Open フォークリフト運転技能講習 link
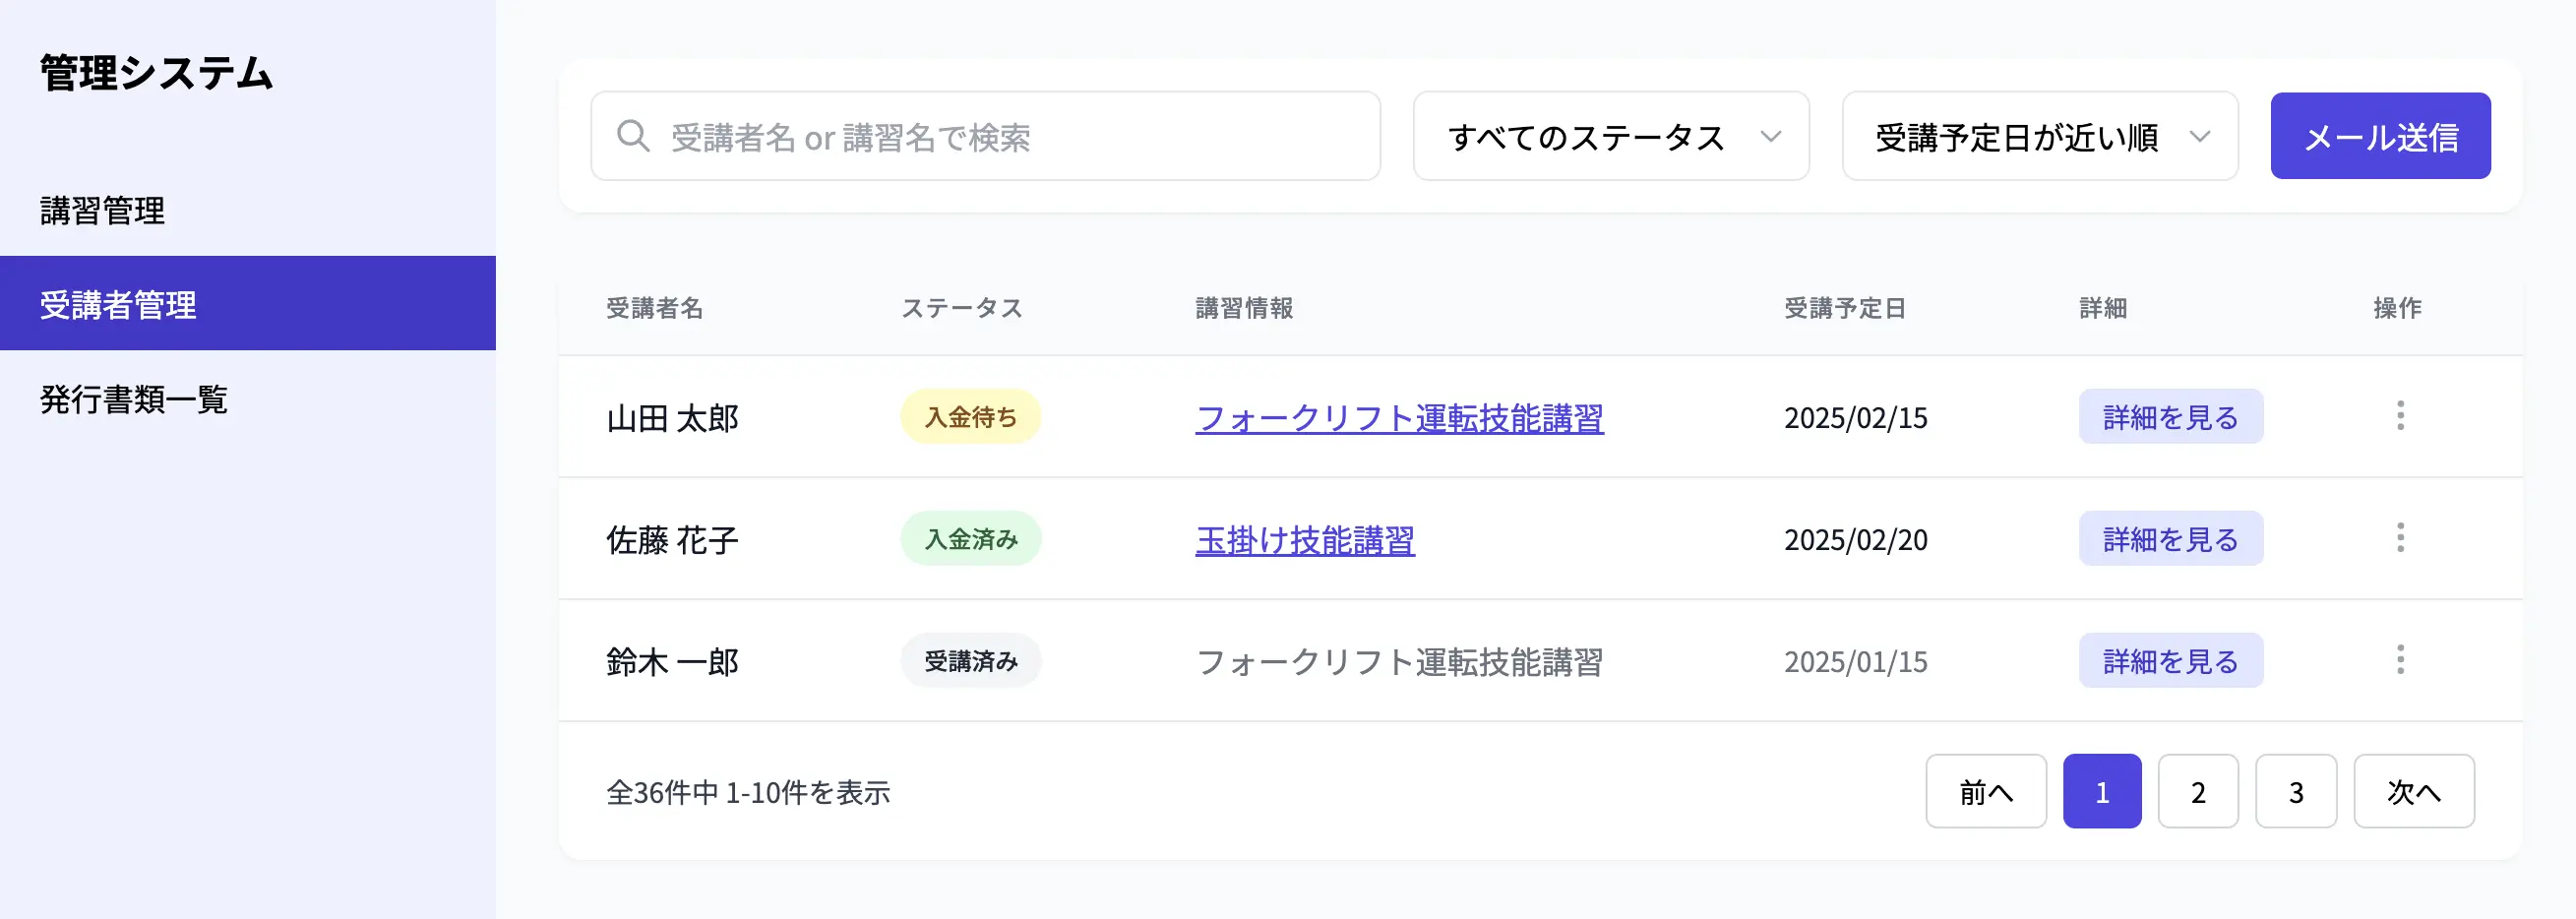Viewport: 2576px width, 919px height. tap(1400, 419)
